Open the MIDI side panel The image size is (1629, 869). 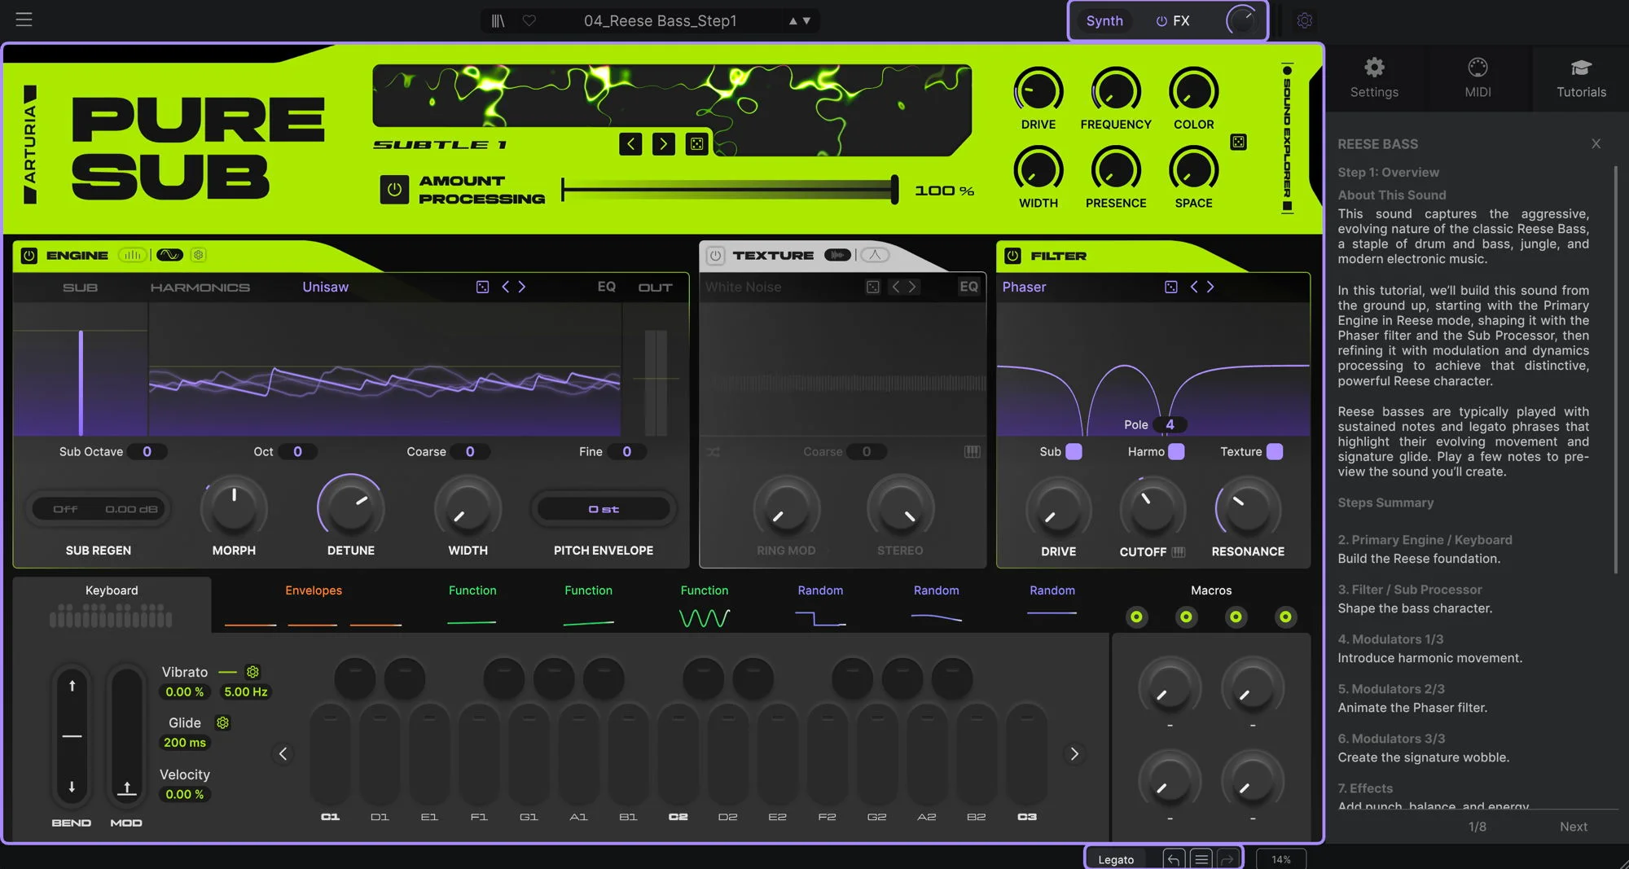pos(1478,78)
